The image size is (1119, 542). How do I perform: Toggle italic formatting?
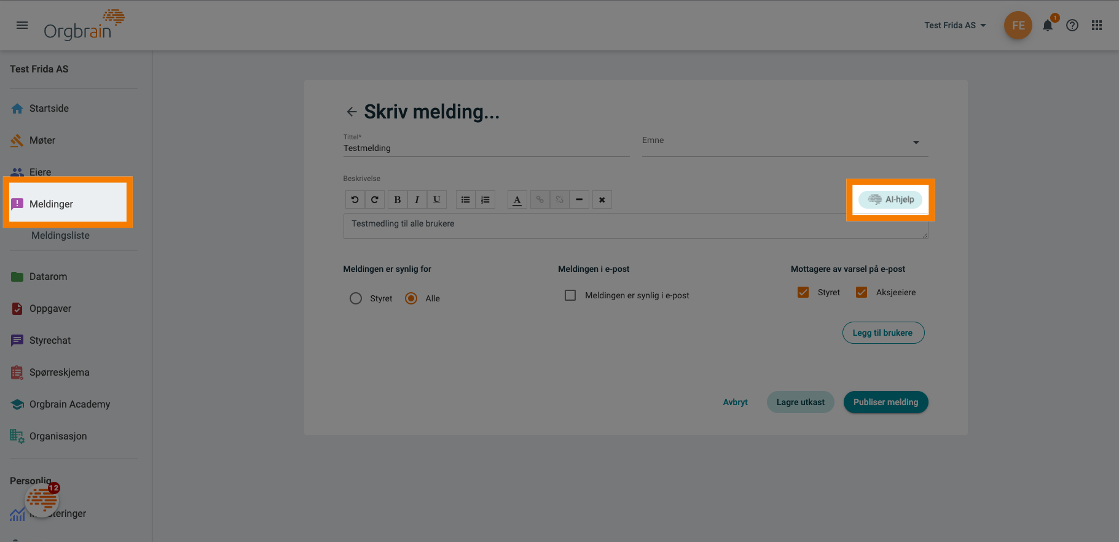417,199
